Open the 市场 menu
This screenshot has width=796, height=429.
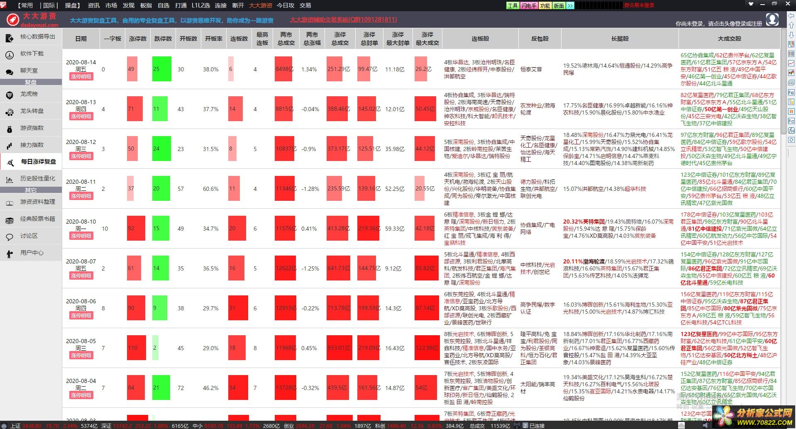click(111, 5)
